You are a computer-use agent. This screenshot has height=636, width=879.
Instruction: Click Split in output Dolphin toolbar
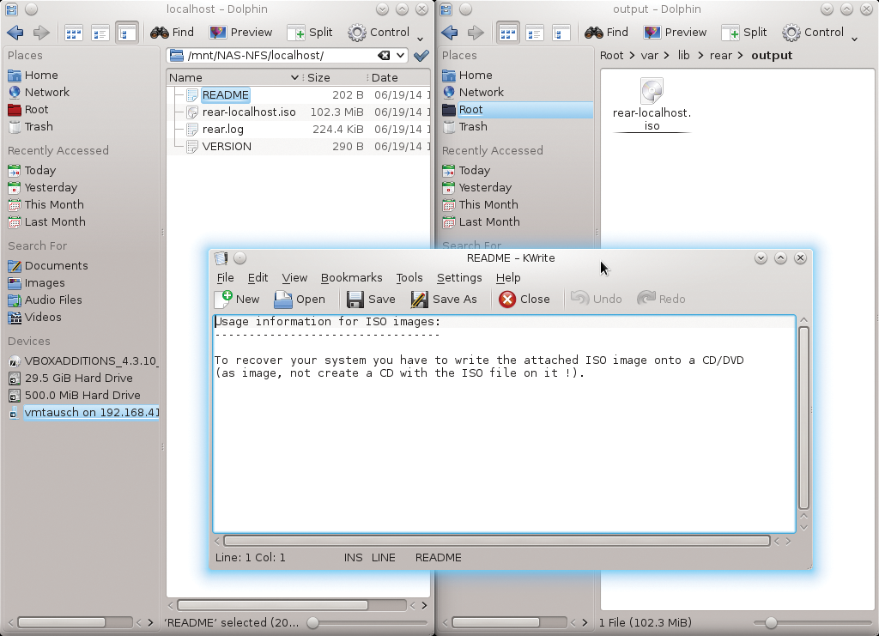click(744, 33)
